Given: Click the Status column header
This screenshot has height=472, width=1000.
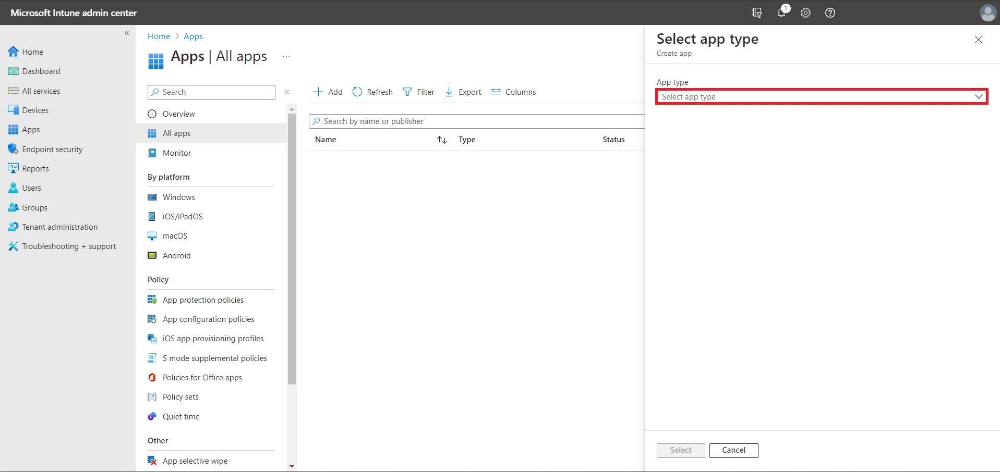Looking at the screenshot, I should point(613,140).
